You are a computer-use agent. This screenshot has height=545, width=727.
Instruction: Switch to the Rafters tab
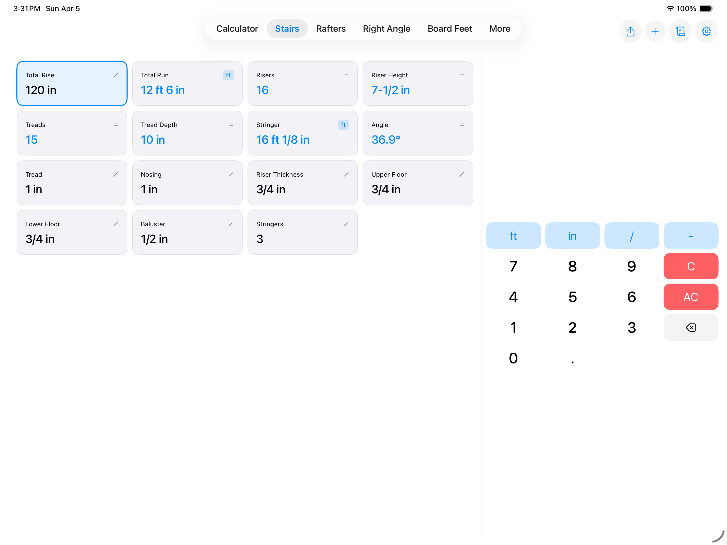331,29
